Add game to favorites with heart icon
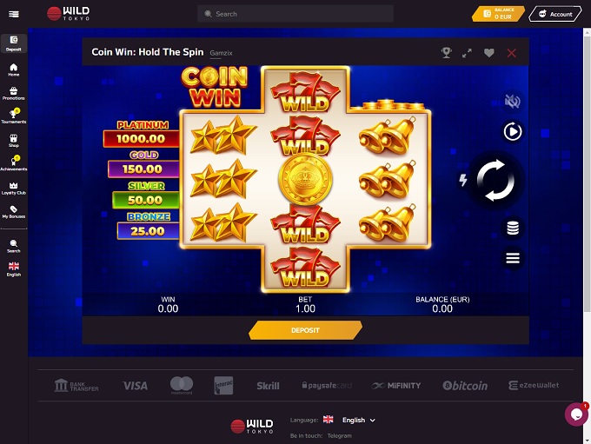This screenshot has height=444, width=591. 488,53
